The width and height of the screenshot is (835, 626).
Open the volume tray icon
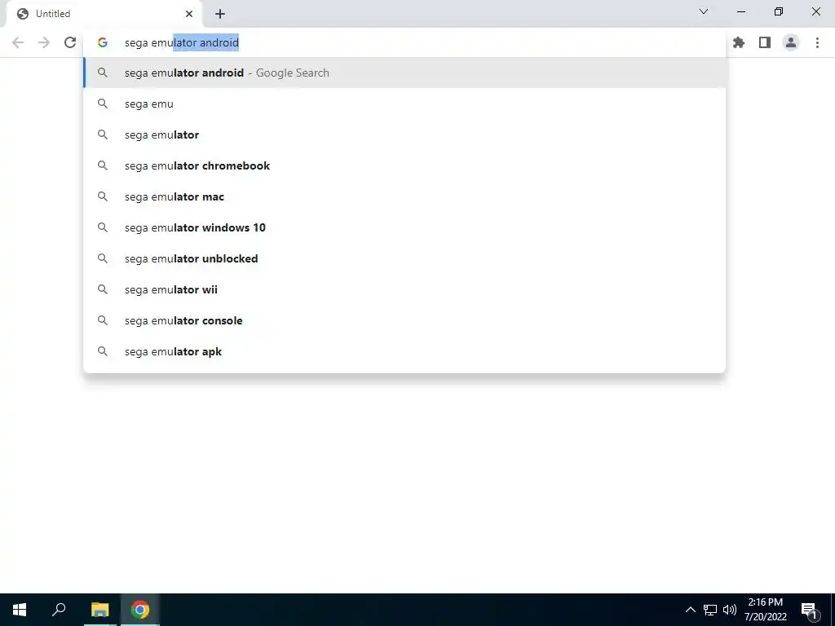click(730, 610)
